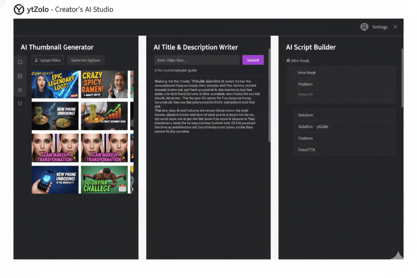Select the first Glam Makeup Transformation thumbnail
417x278 pixels.
tap(55, 148)
